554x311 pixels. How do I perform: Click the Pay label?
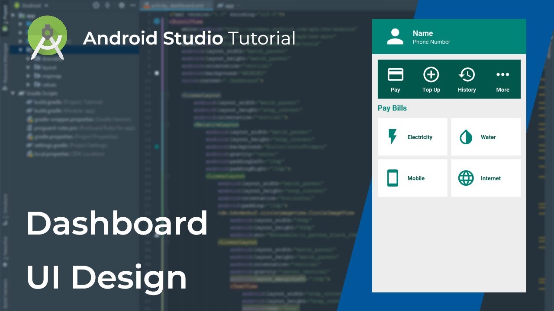396,90
